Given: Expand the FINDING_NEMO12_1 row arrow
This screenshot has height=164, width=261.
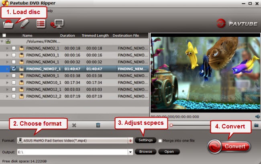Looking at the screenshot, I should coord(7,89).
